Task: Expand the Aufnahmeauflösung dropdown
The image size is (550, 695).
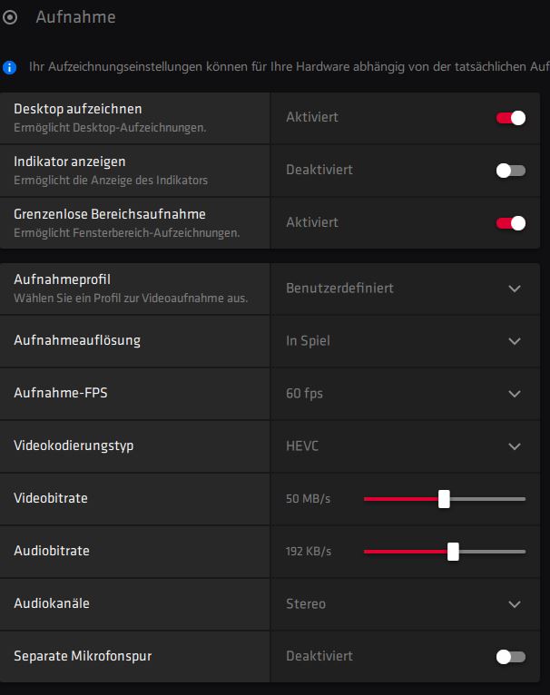Action: [515, 341]
